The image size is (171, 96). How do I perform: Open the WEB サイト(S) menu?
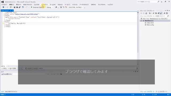point(28,5)
